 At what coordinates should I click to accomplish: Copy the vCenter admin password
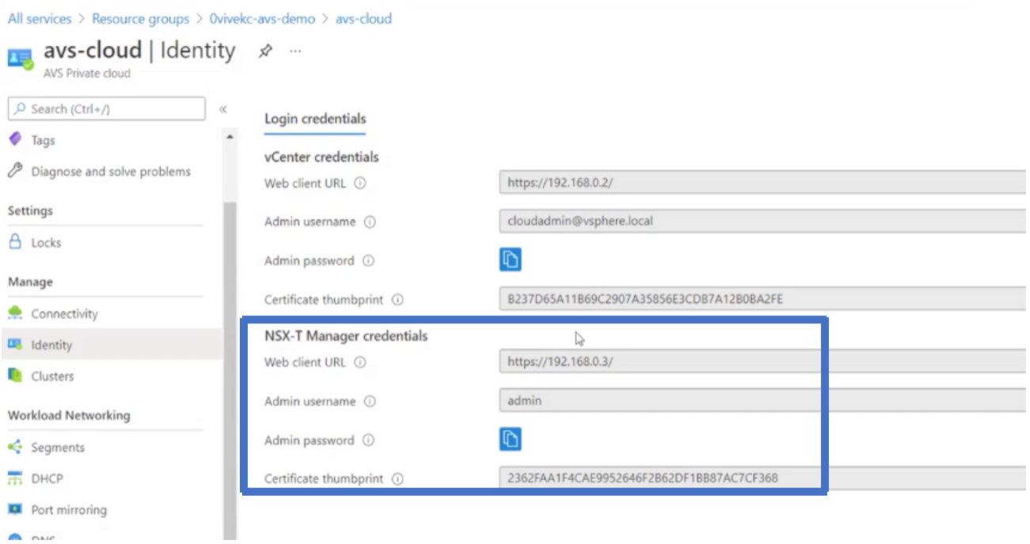511,260
